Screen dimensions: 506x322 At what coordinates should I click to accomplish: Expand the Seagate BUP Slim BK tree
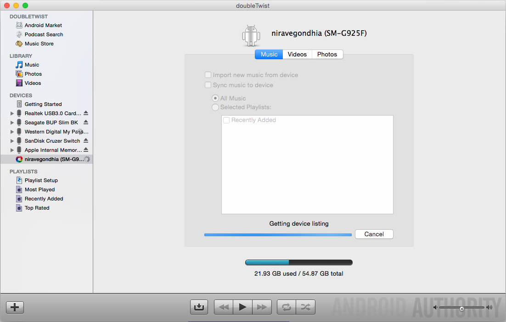click(x=12, y=122)
